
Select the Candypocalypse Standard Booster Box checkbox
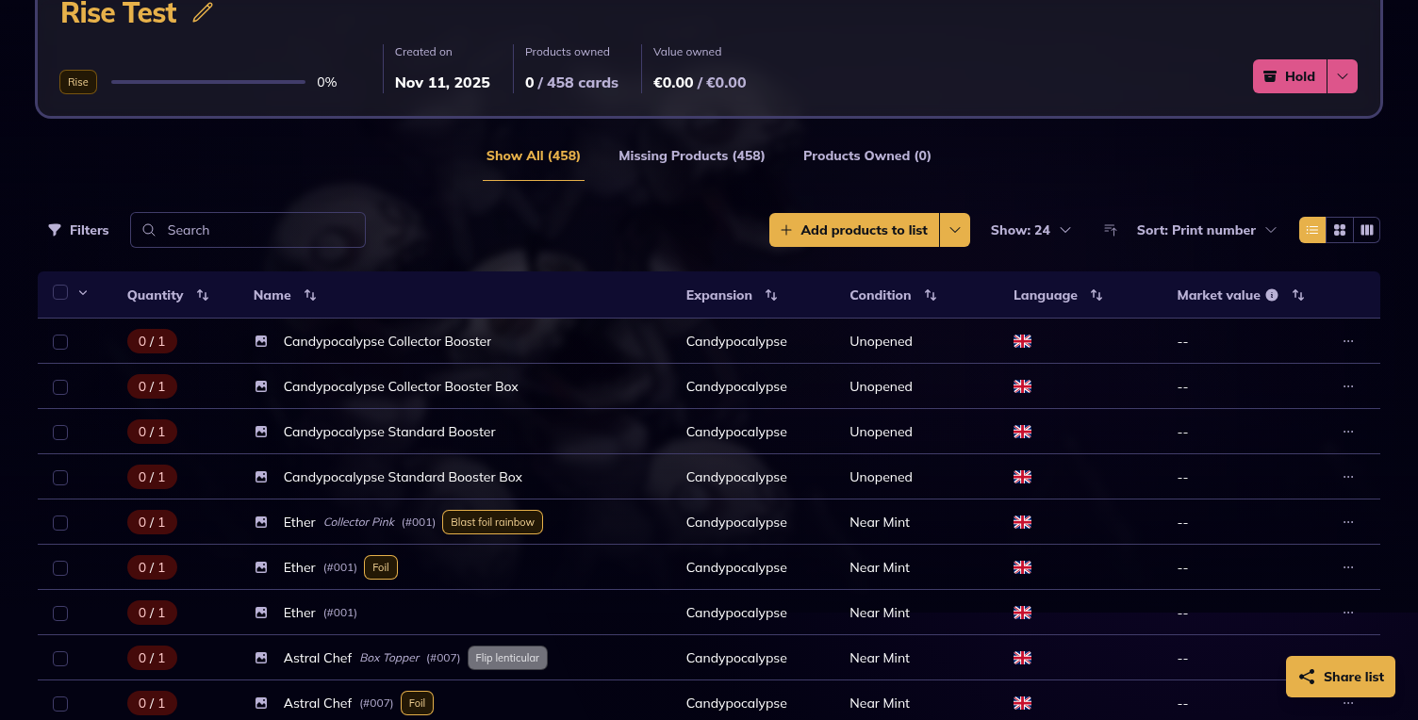pyautogui.click(x=60, y=478)
